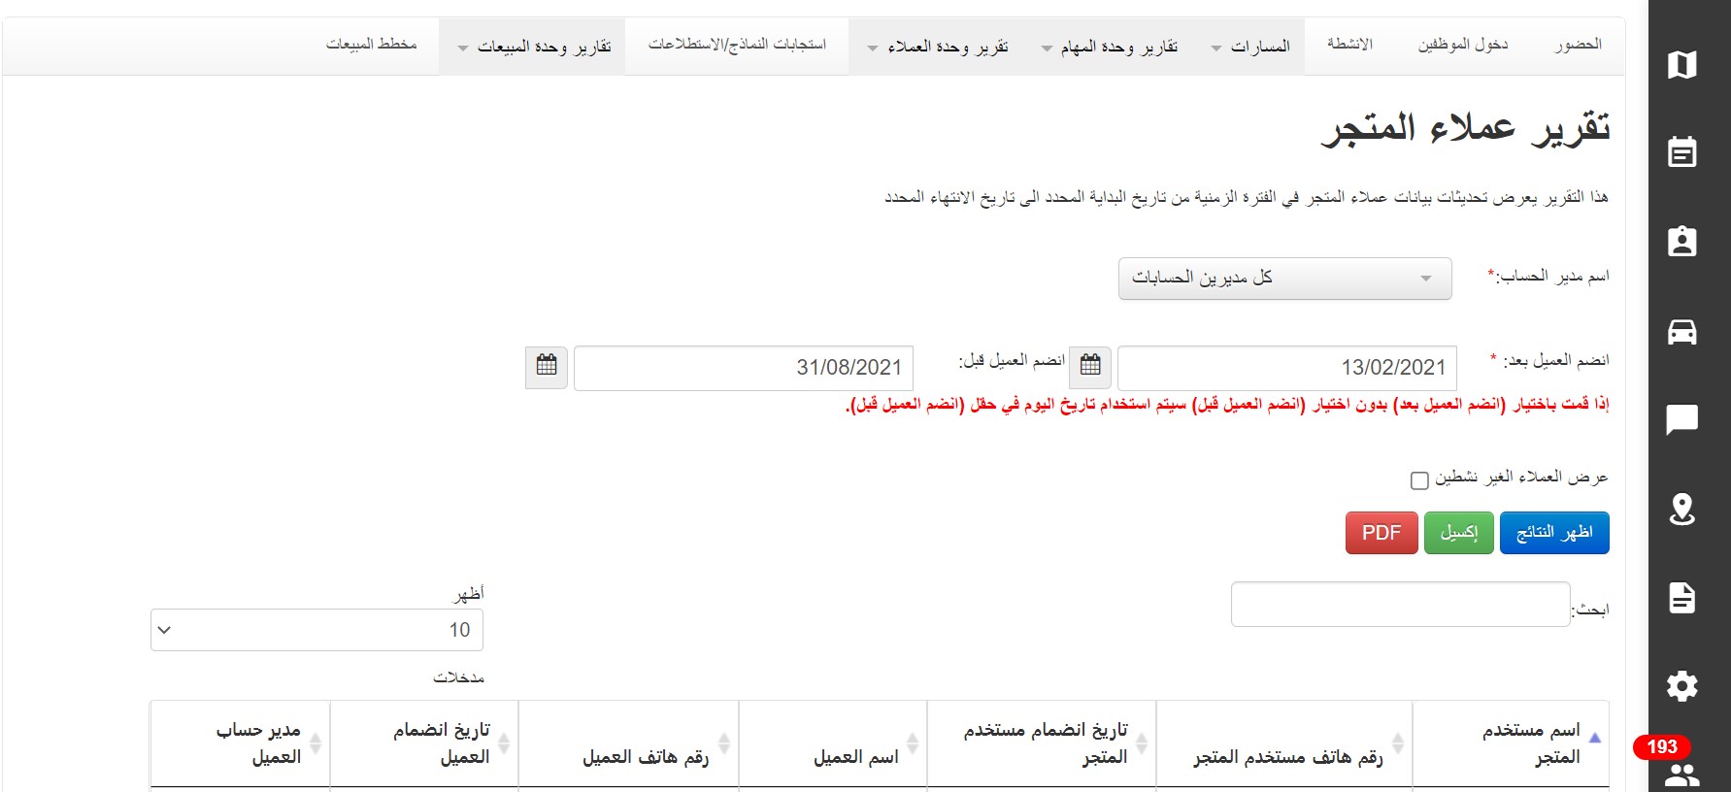Open the settings gear sidebar icon
Viewport: 1731px width, 792px height.
point(1681,686)
